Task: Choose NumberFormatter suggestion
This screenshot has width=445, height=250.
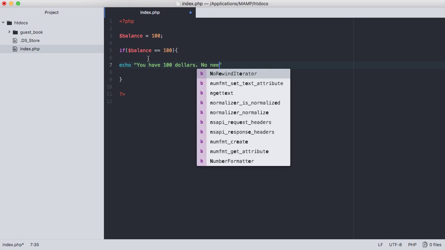Action: pyautogui.click(x=243, y=161)
